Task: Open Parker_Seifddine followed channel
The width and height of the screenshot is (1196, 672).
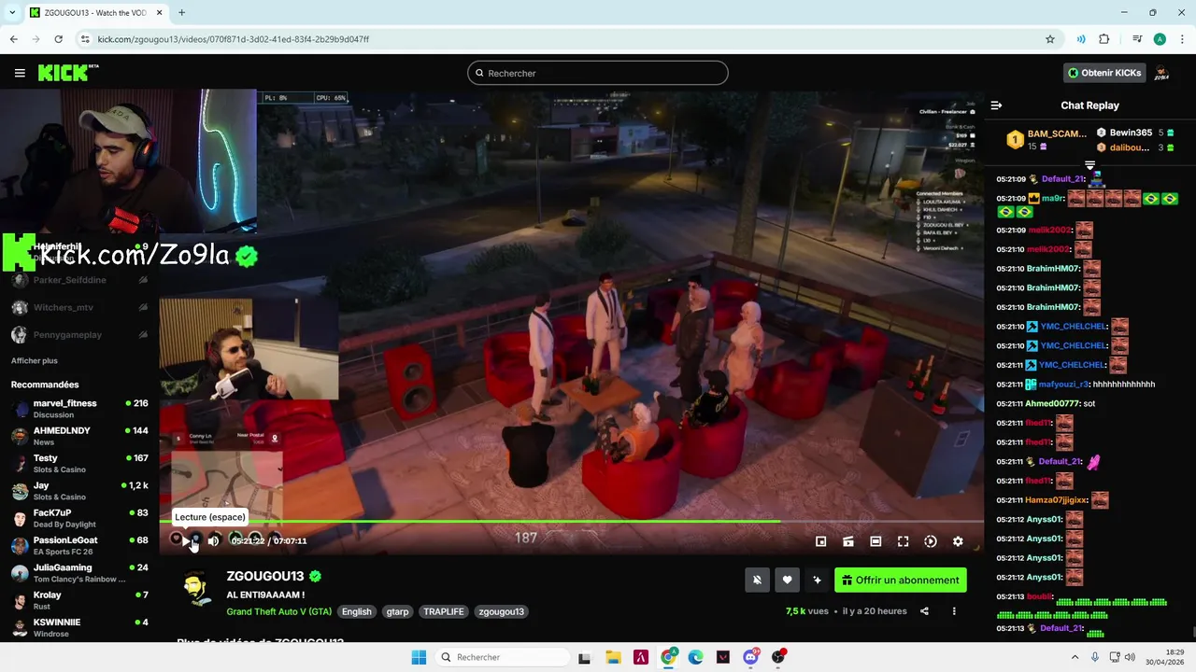Action: 79,280
